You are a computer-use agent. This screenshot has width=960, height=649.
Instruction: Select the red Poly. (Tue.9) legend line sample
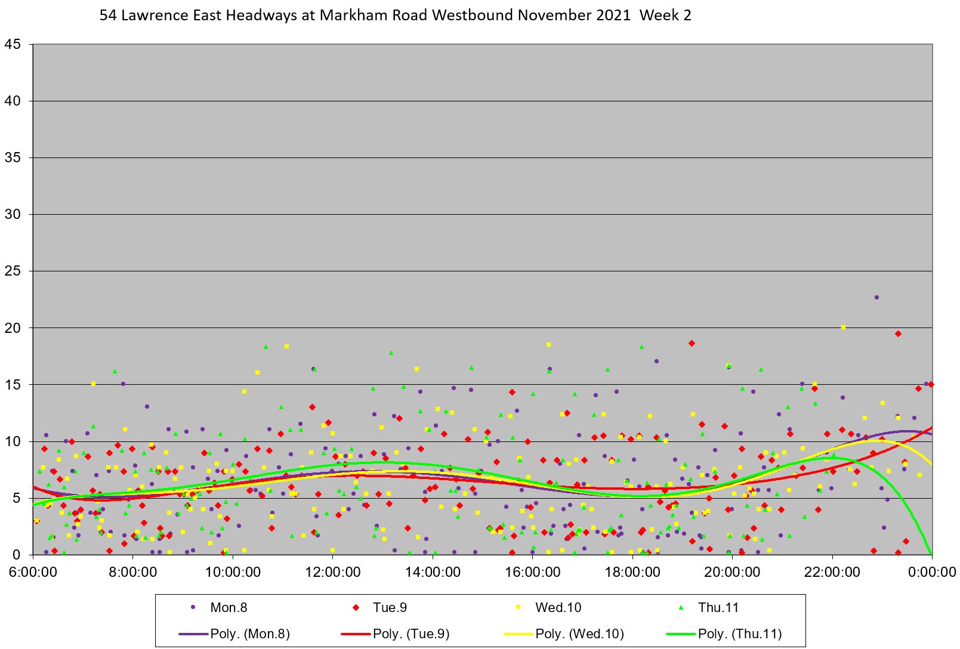[356, 633]
